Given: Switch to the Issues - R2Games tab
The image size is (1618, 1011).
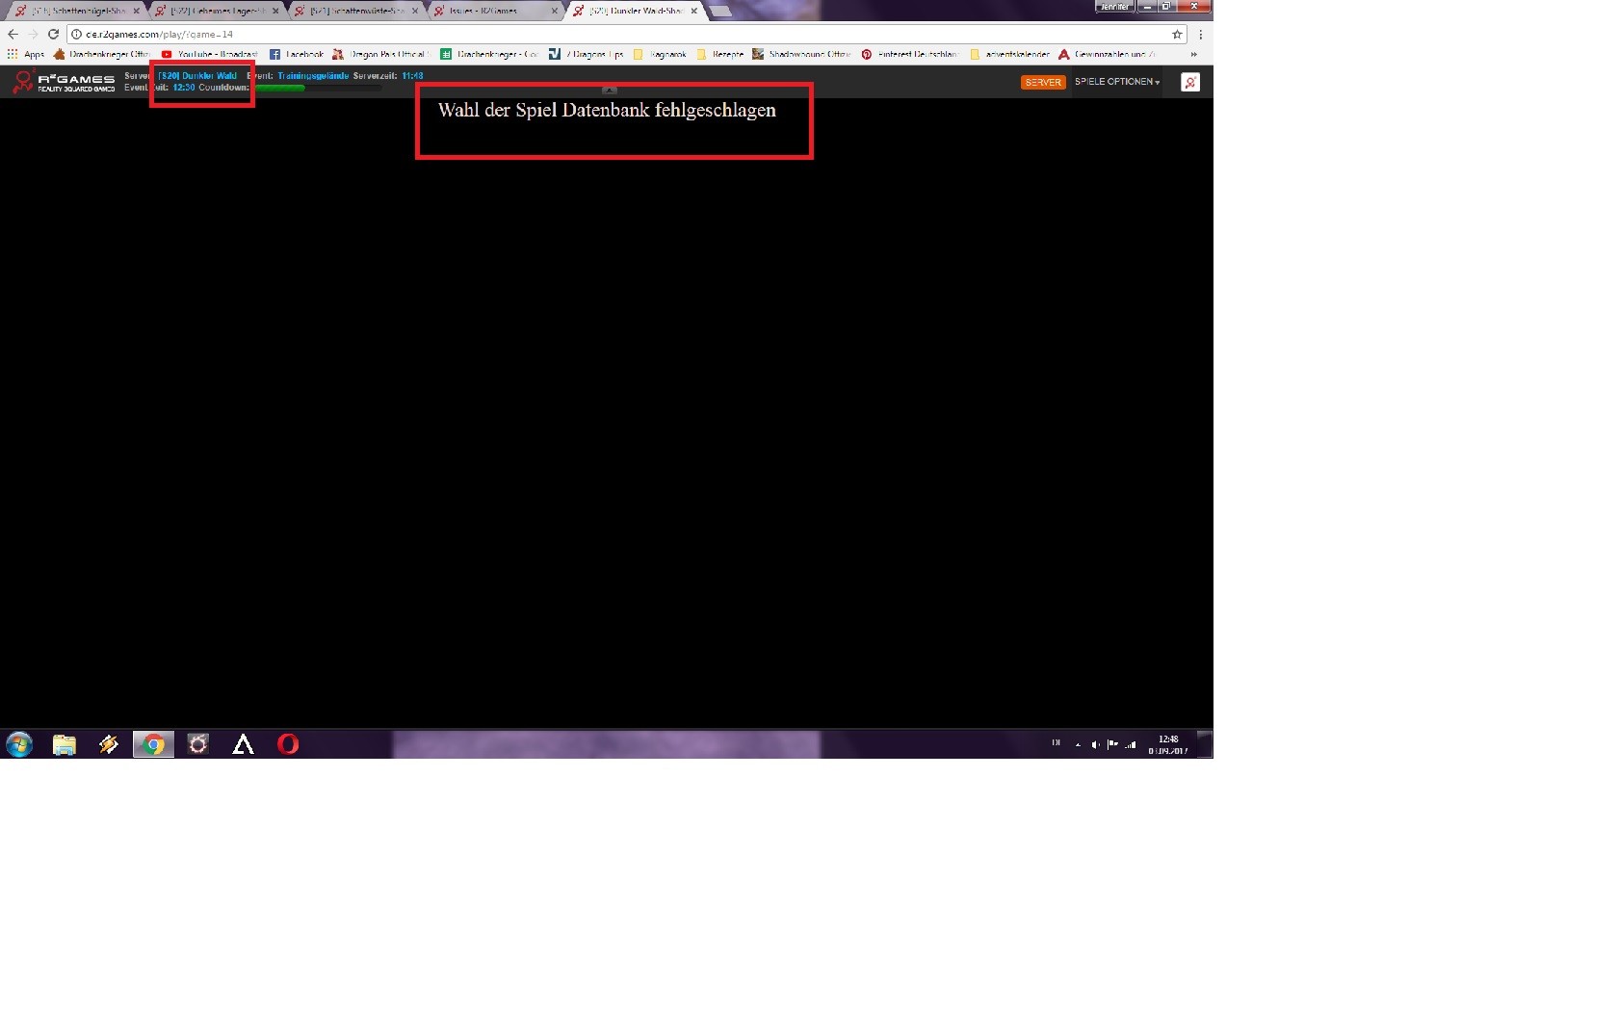Looking at the screenshot, I should pos(491,11).
